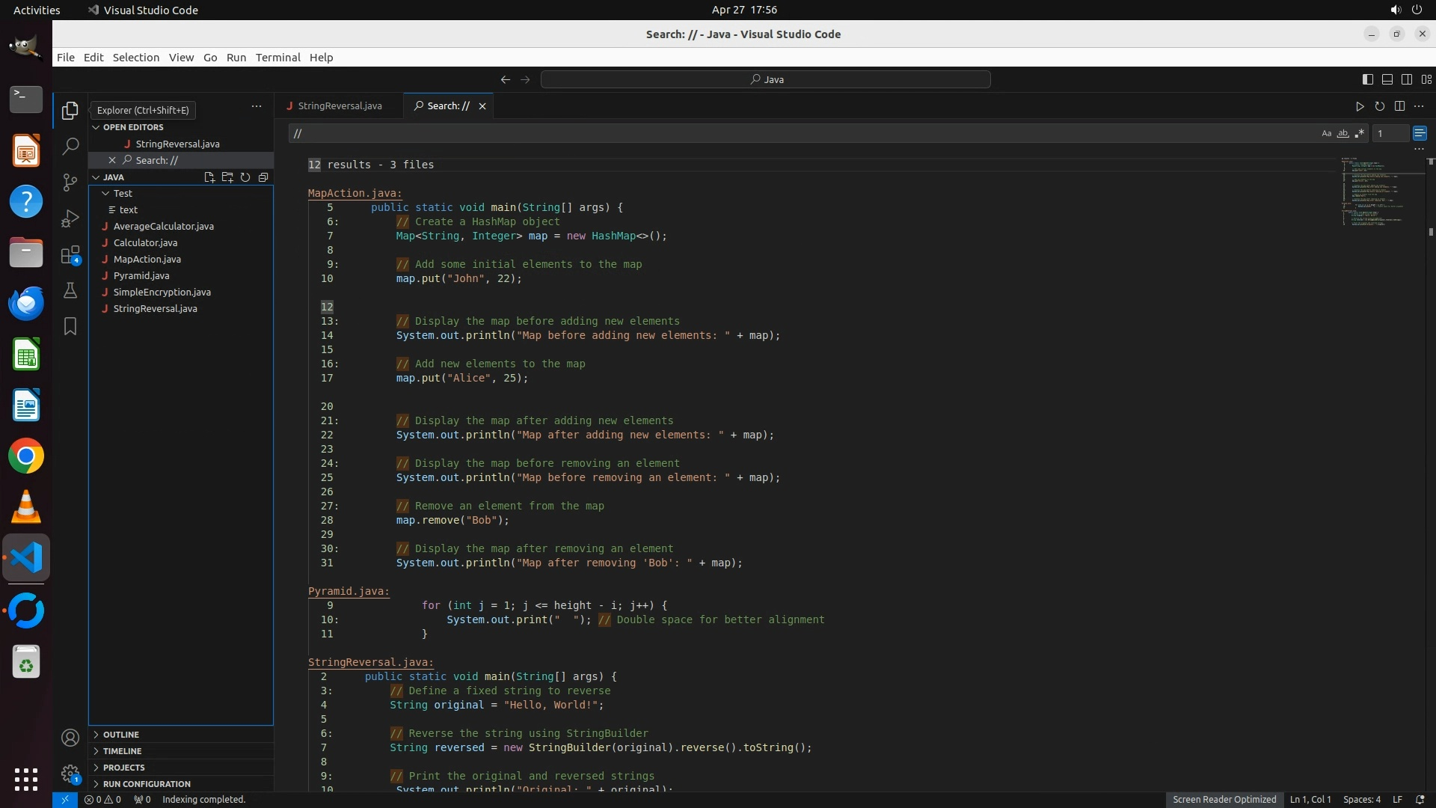This screenshot has height=808, width=1436.
Task: Toggle Match Whole Word search option
Action: [1343, 133]
